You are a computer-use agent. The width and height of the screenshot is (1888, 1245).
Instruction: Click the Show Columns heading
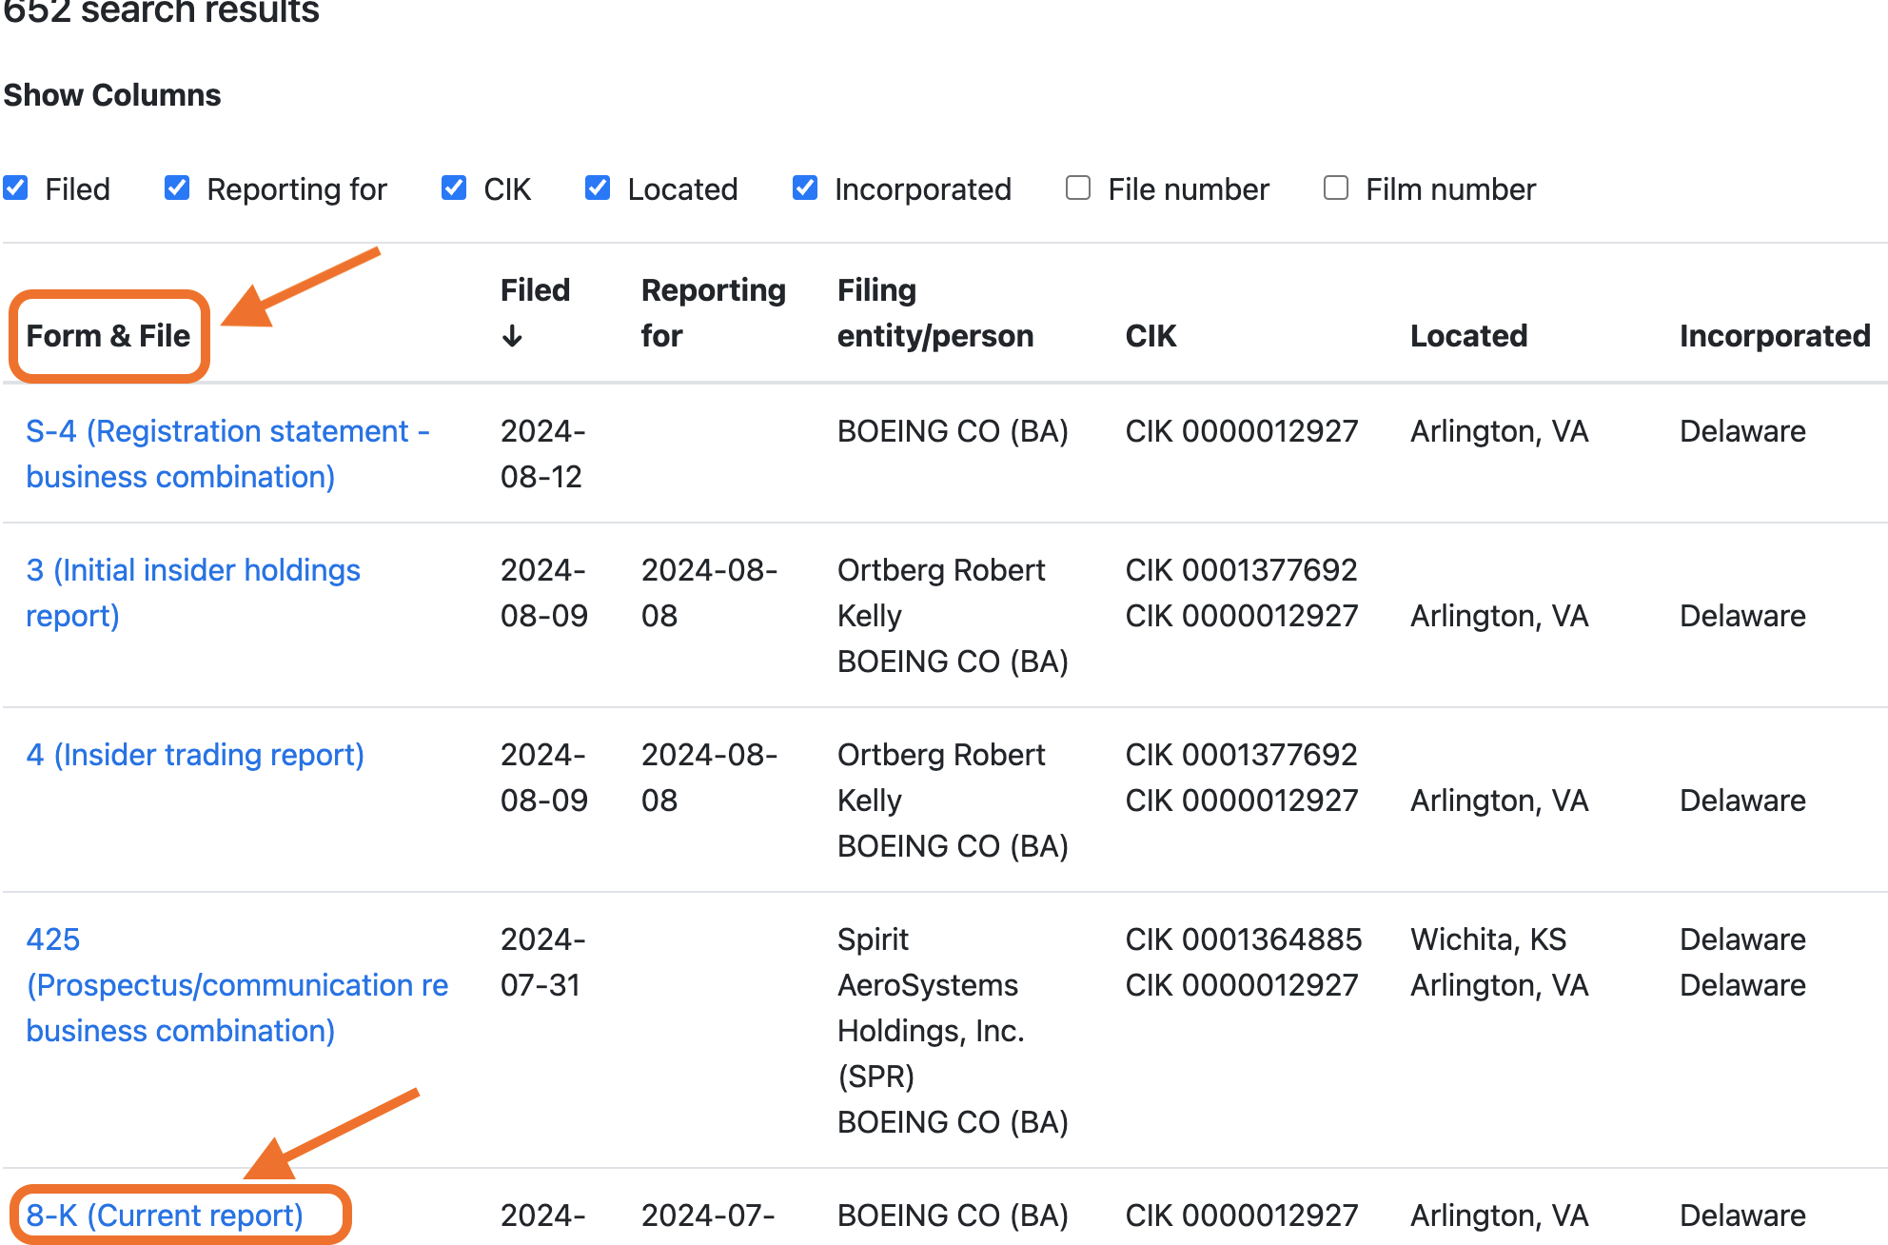(x=112, y=95)
